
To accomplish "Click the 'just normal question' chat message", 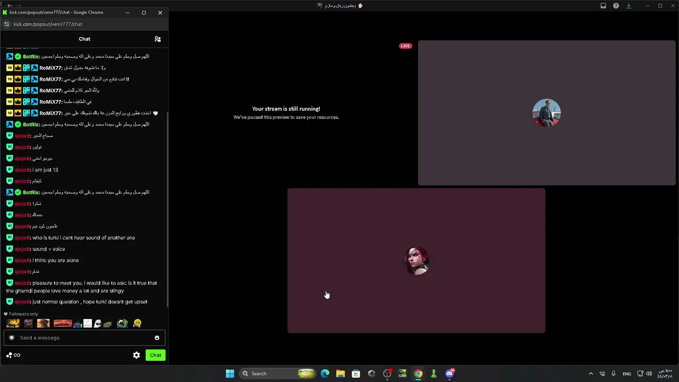I will pyautogui.click(x=90, y=302).
